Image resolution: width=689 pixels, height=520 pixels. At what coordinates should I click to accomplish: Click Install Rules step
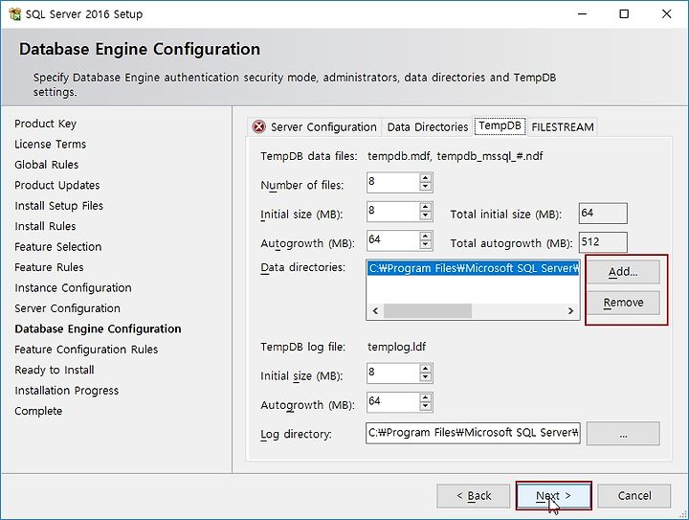click(x=45, y=226)
